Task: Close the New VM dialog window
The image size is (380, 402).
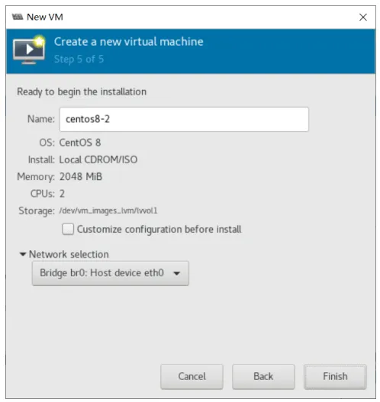Action: click(363, 18)
